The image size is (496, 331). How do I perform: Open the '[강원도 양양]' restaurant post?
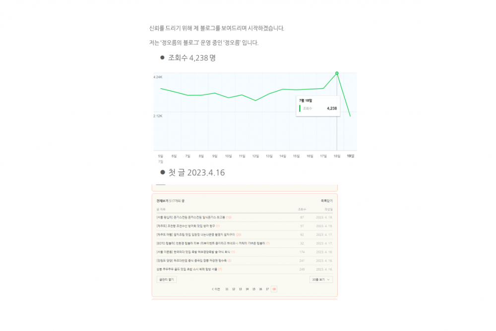[191, 260]
